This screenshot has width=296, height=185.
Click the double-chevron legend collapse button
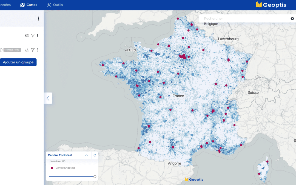click(x=95, y=155)
